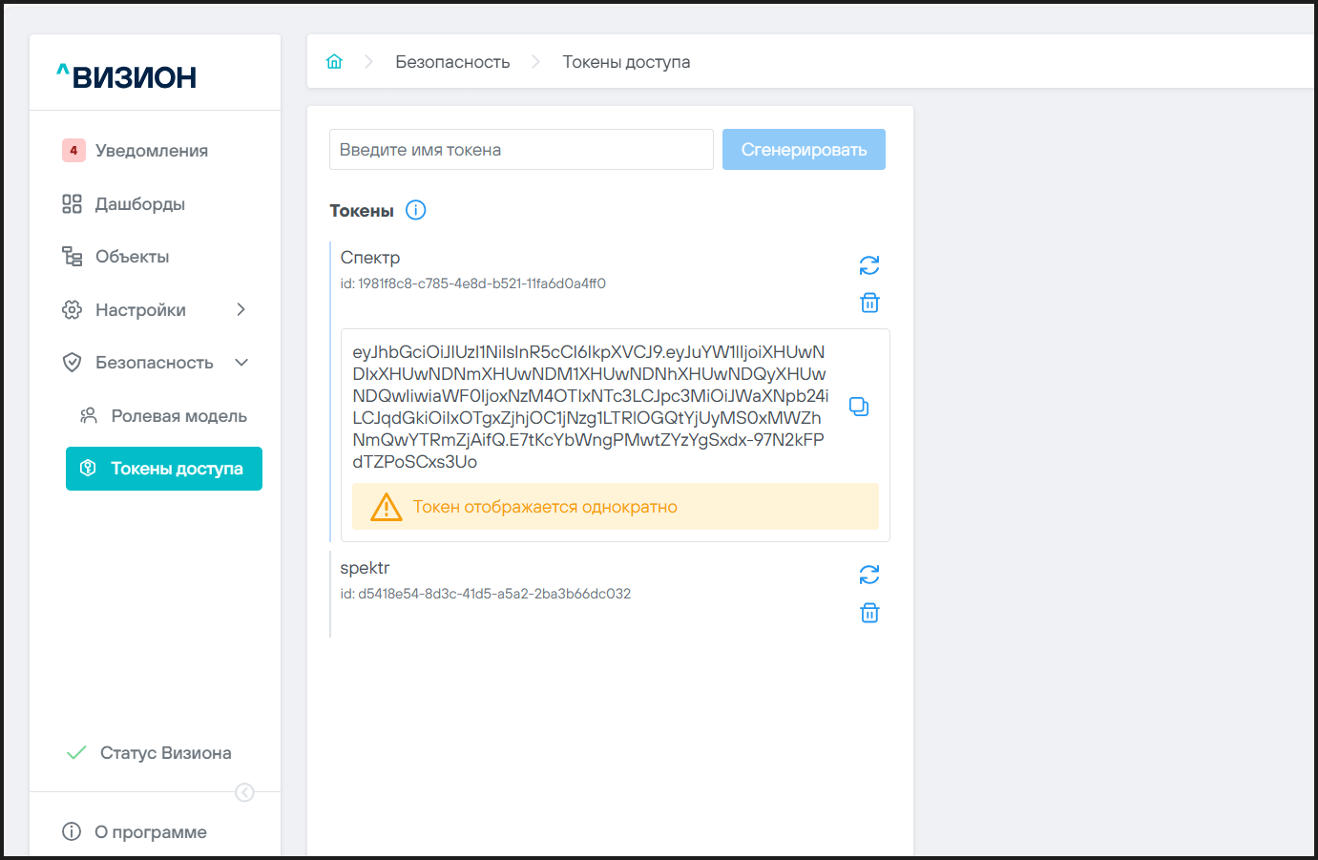Copy the displayed token string
Image resolution: width=1318 pixels, height=860 pixels.
click(x=859, y=407)
